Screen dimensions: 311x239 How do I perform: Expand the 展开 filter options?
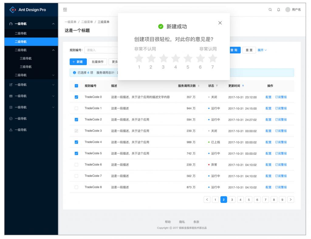(262, 50)
